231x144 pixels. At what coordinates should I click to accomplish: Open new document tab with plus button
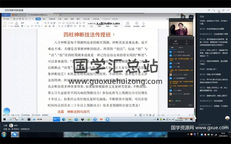click(x=60, y=15)
